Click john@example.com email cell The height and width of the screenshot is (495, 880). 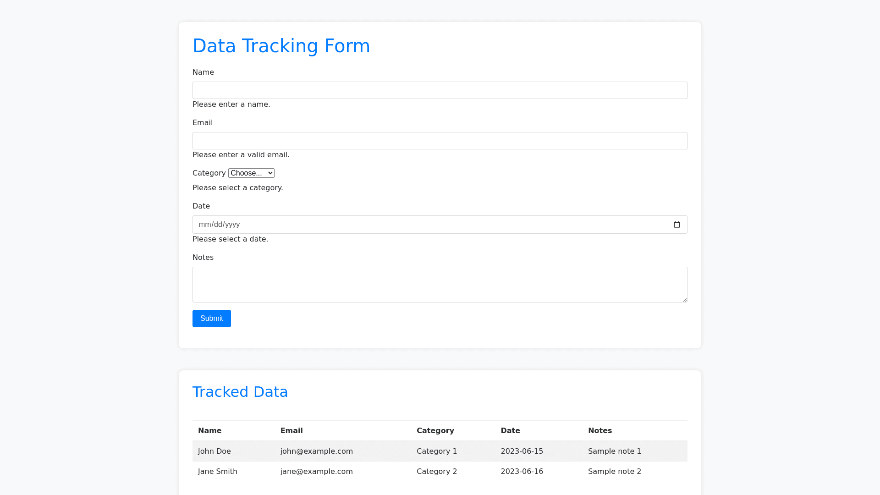tap(316, 451)
